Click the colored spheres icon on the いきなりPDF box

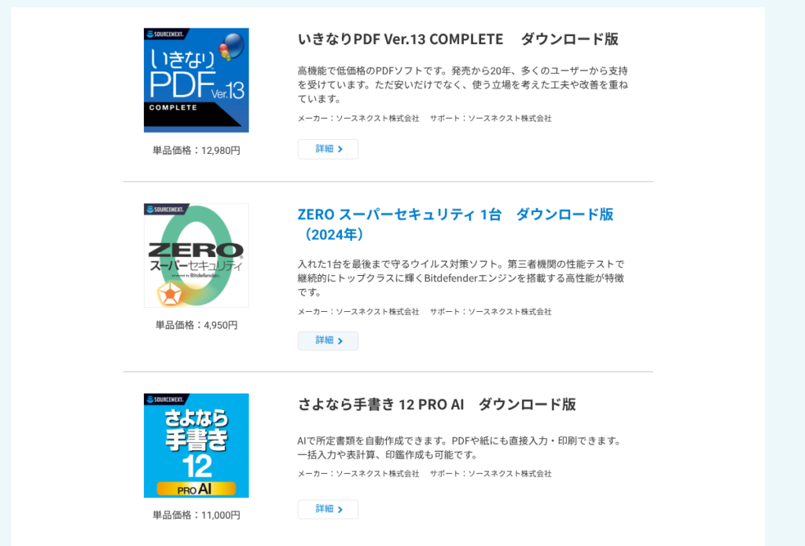click(x=232, y=46)
